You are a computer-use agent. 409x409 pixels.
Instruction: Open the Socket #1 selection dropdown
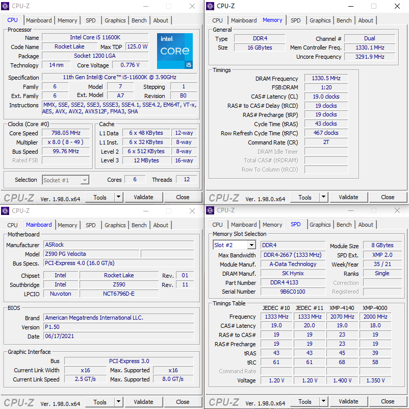[x=85, y=180]
